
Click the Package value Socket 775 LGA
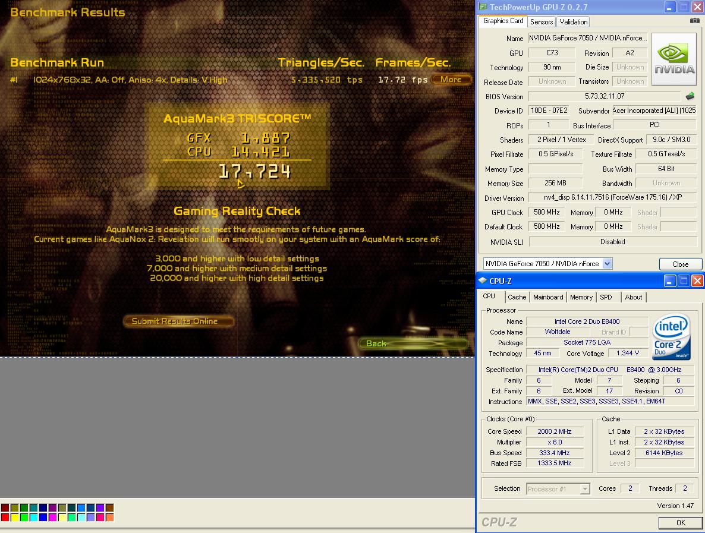point(587,342)
